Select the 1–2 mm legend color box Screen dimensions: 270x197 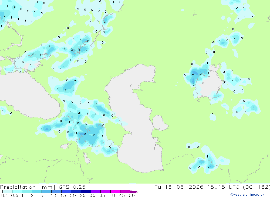pyautogui.click(x=27, y=192)
